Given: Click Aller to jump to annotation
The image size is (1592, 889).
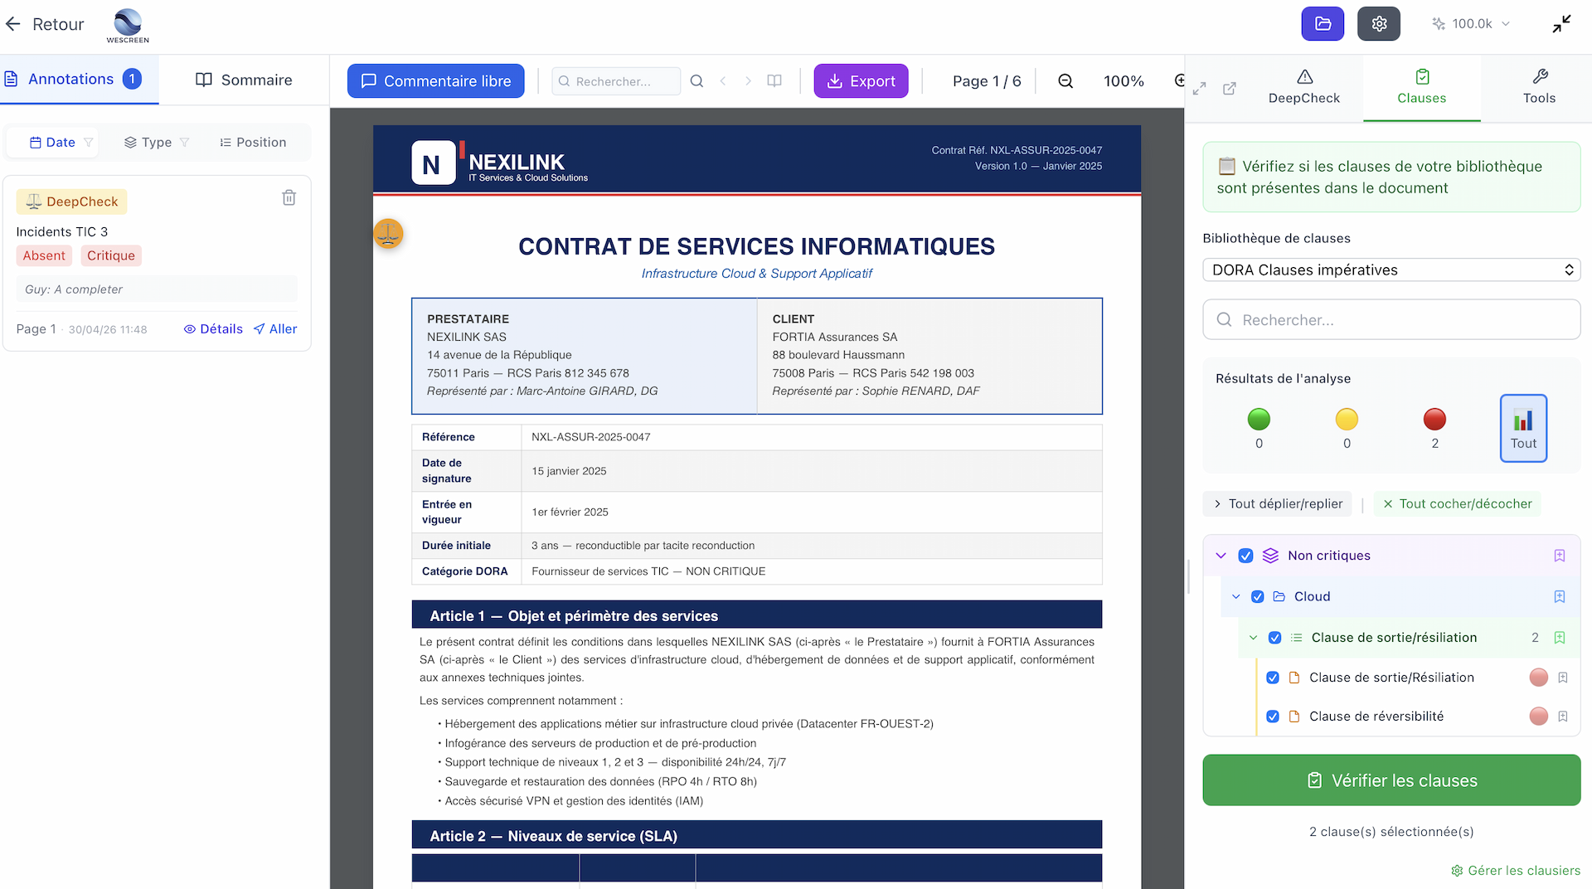Looking at the screenshot, I should pos(275,329).
